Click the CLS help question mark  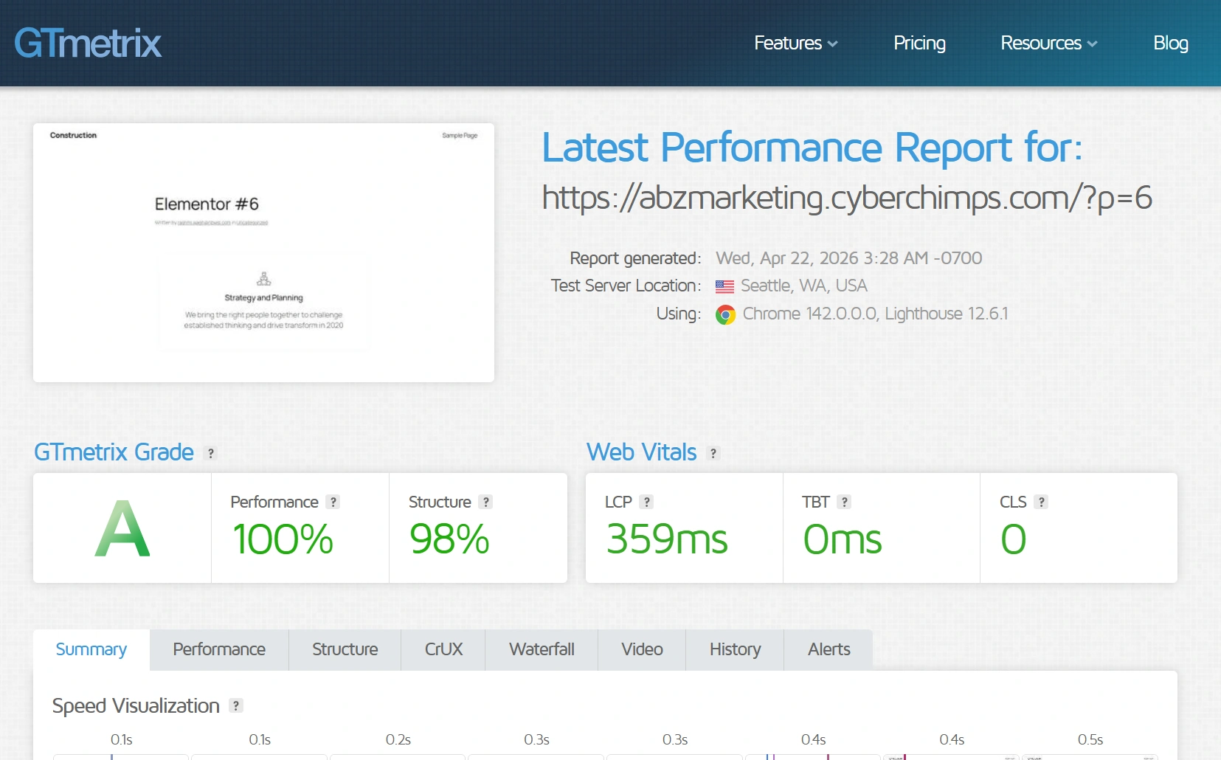click(x=1041, y=502)
